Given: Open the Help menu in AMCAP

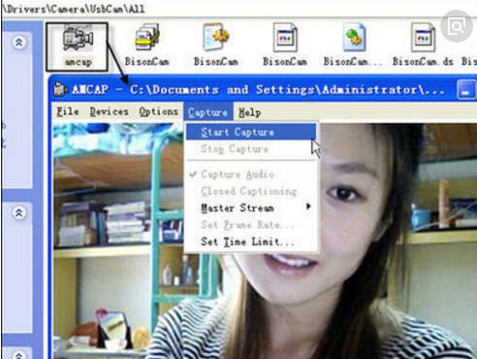Looking at the screenshot, I should pyautogui.click(x=249, y=112).
